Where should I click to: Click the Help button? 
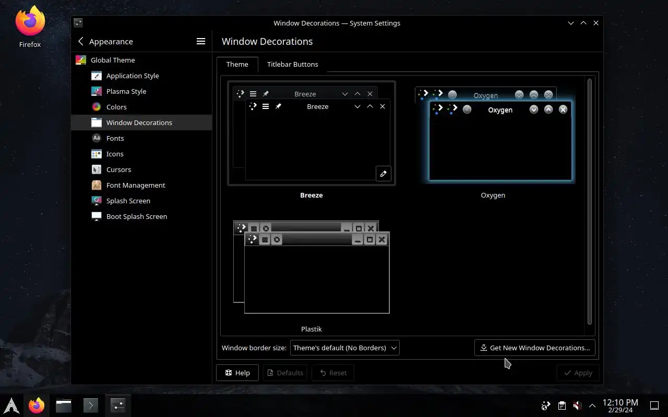237,373
